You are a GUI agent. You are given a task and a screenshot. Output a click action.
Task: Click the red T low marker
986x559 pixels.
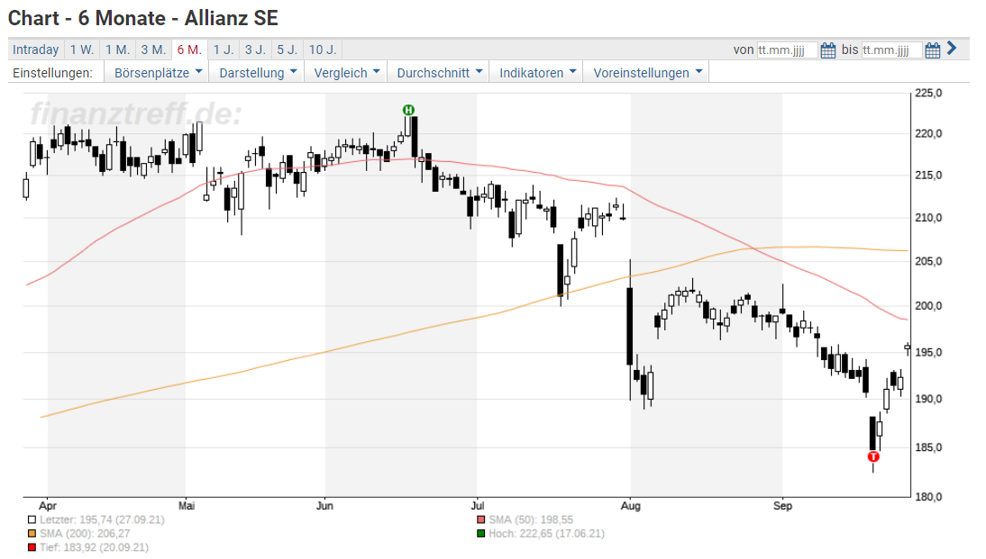pyautogui.click(x=873, y=456)
